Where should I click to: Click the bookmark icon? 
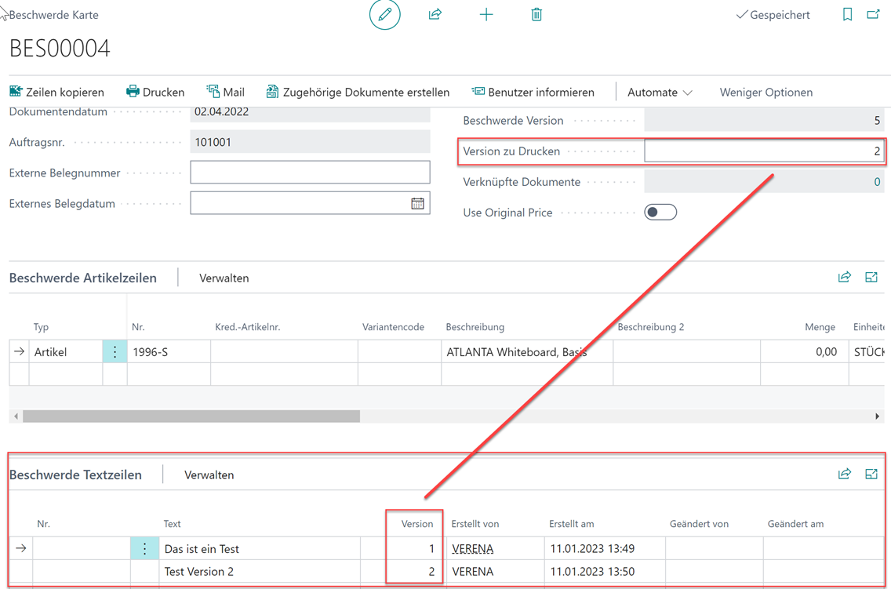pos(847,15)
